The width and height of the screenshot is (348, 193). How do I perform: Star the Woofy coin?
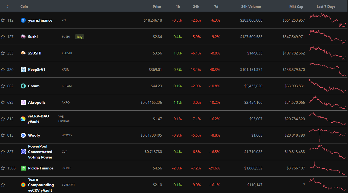pyautogui.click(x=3, y=135)
